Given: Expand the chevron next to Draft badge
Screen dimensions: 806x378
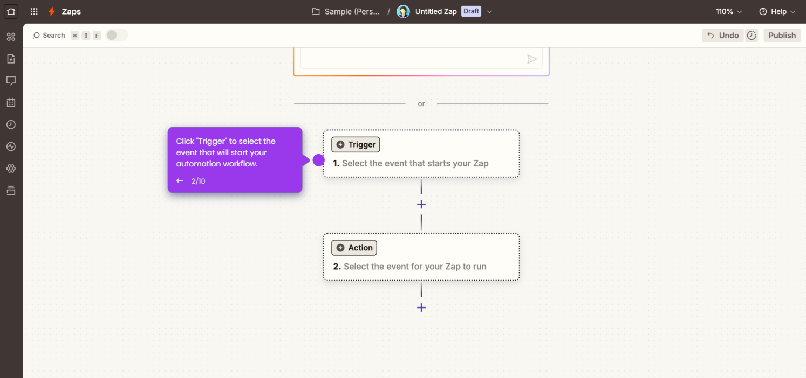Looking at the screenshot, I should tap(489, 12).
